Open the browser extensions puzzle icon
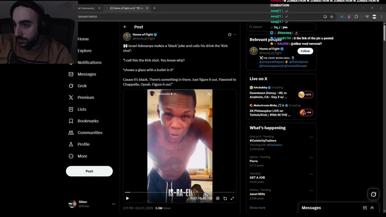Viewport: 386px width, 217px height. pos(356,17)
